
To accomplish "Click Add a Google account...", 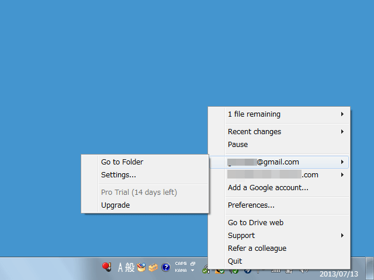I will click(x=279, y=188).
